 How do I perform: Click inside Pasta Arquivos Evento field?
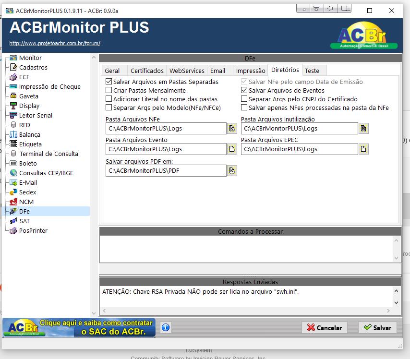coord(166,149)
